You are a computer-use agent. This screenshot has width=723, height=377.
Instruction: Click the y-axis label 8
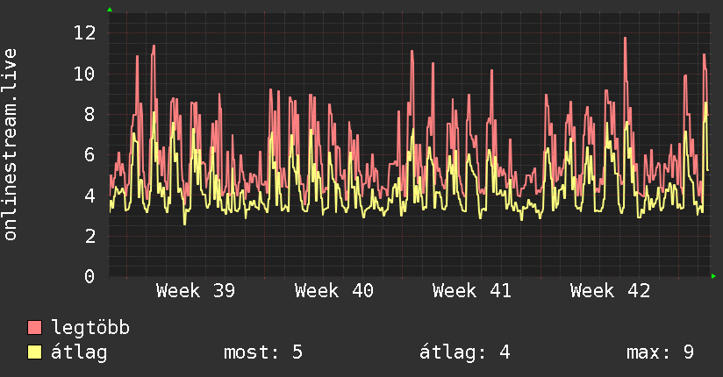[x=89, y=114]
